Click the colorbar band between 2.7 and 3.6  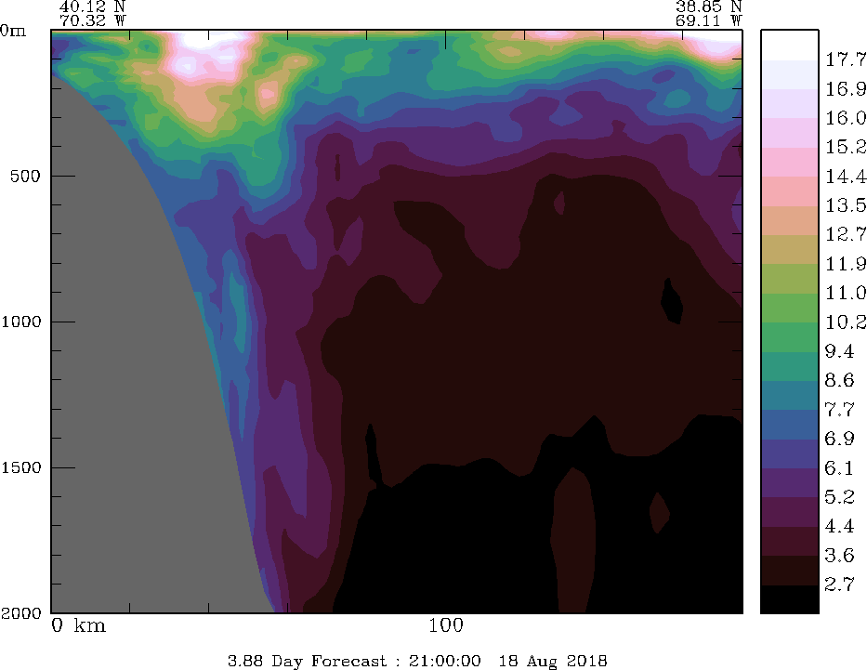pyautogui.click(x=789, y=571)
